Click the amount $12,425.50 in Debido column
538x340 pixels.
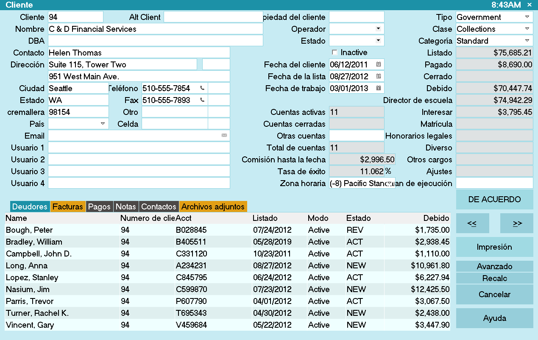tap(430, 289)
